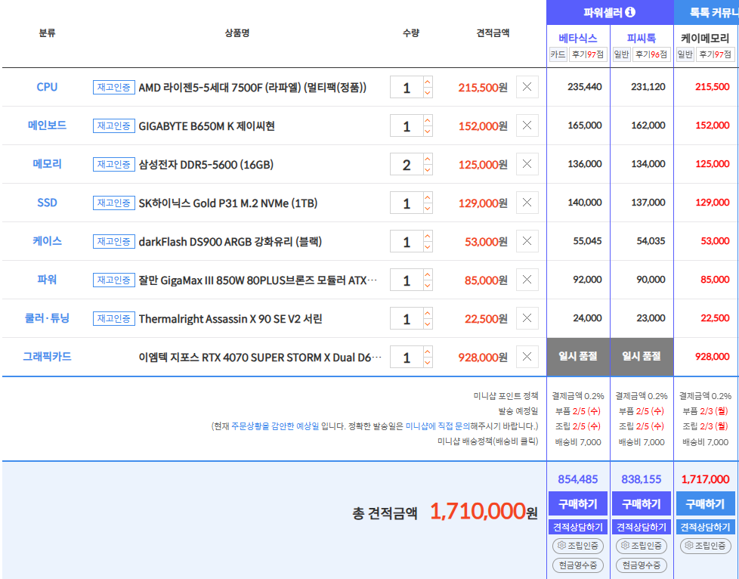Viewport: 739px width, 579px height.
Task: Click 구매하기 under 베타식스 854,485
Action: (578, 503)
